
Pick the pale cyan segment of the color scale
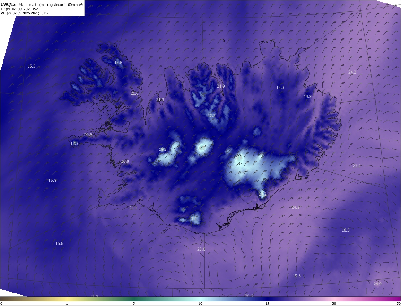[x=200, y=299]
